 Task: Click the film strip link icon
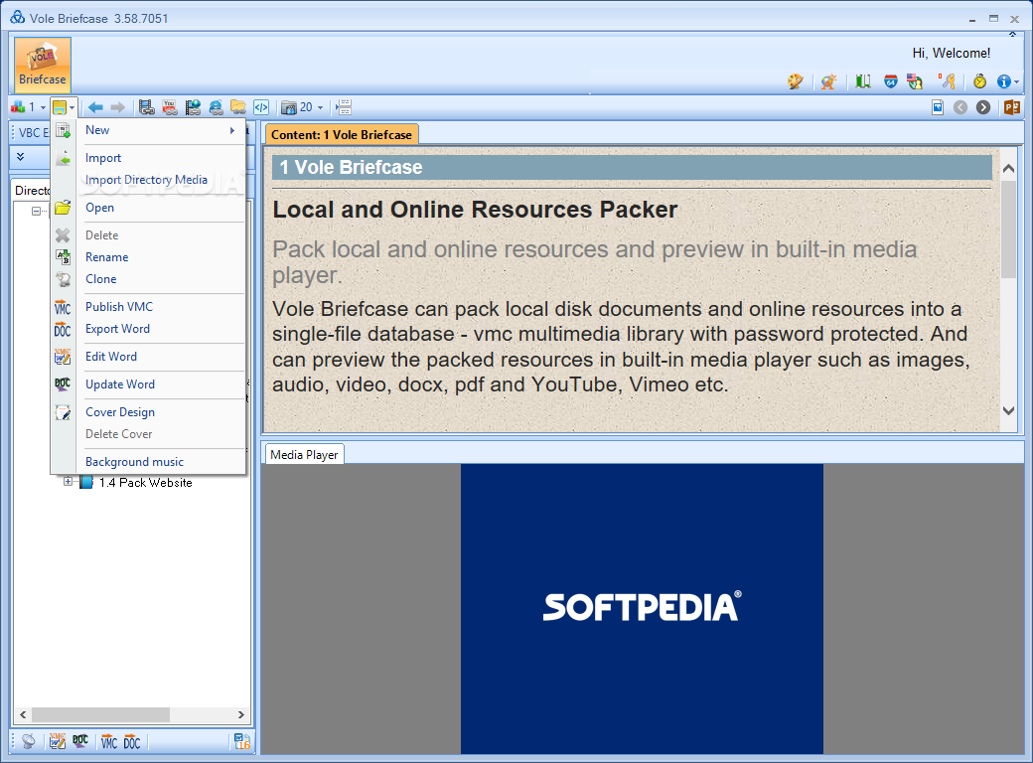pos(147,107)
